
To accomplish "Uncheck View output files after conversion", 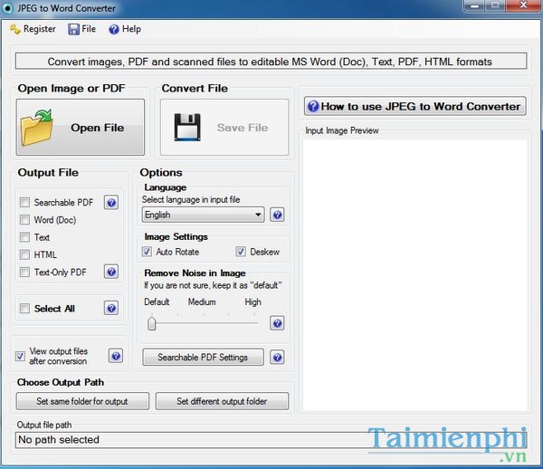I will tap(20, 356).
